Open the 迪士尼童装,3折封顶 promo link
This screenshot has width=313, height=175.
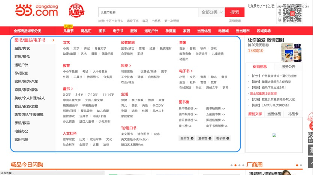[x=264, y=93]
